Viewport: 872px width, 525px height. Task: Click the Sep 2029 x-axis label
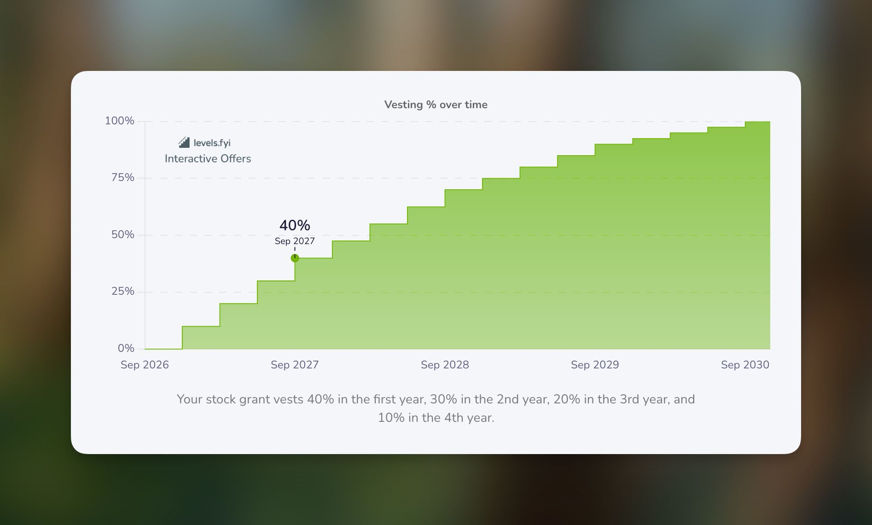click(x=595, y=365)
